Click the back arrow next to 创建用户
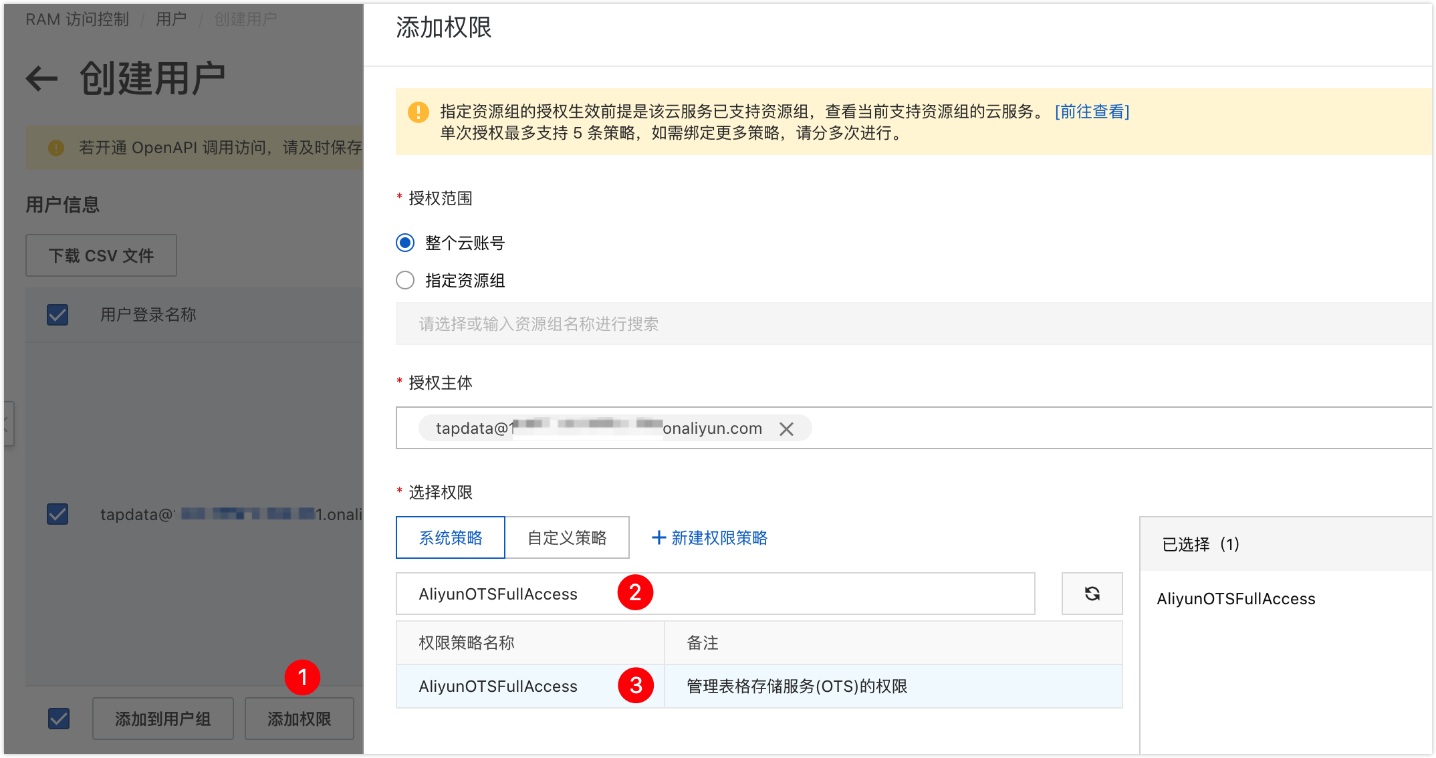The width and height of the screenshot is (1436, 758). click(41, 78)
